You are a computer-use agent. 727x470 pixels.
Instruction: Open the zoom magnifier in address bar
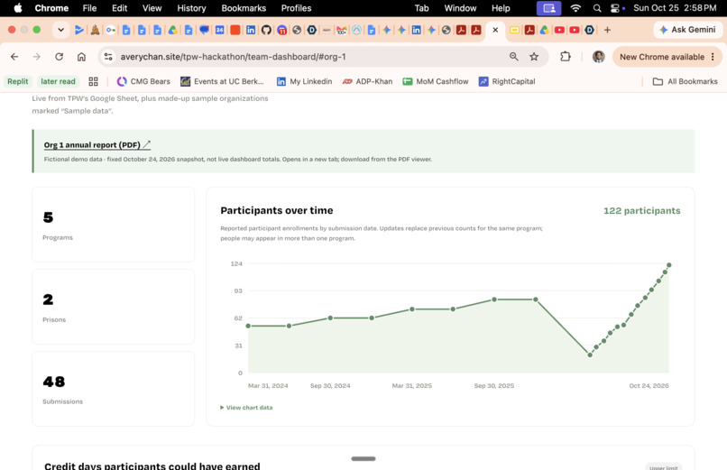tap(514, 57)
